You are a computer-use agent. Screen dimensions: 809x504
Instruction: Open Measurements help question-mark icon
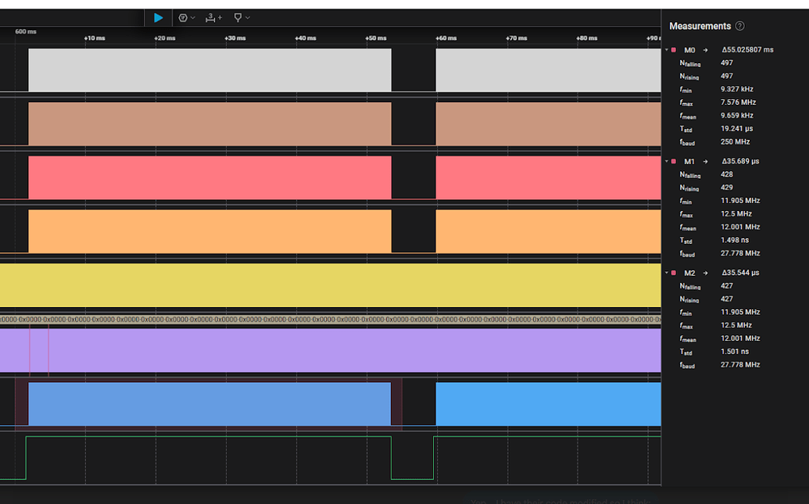click(740, 27)
